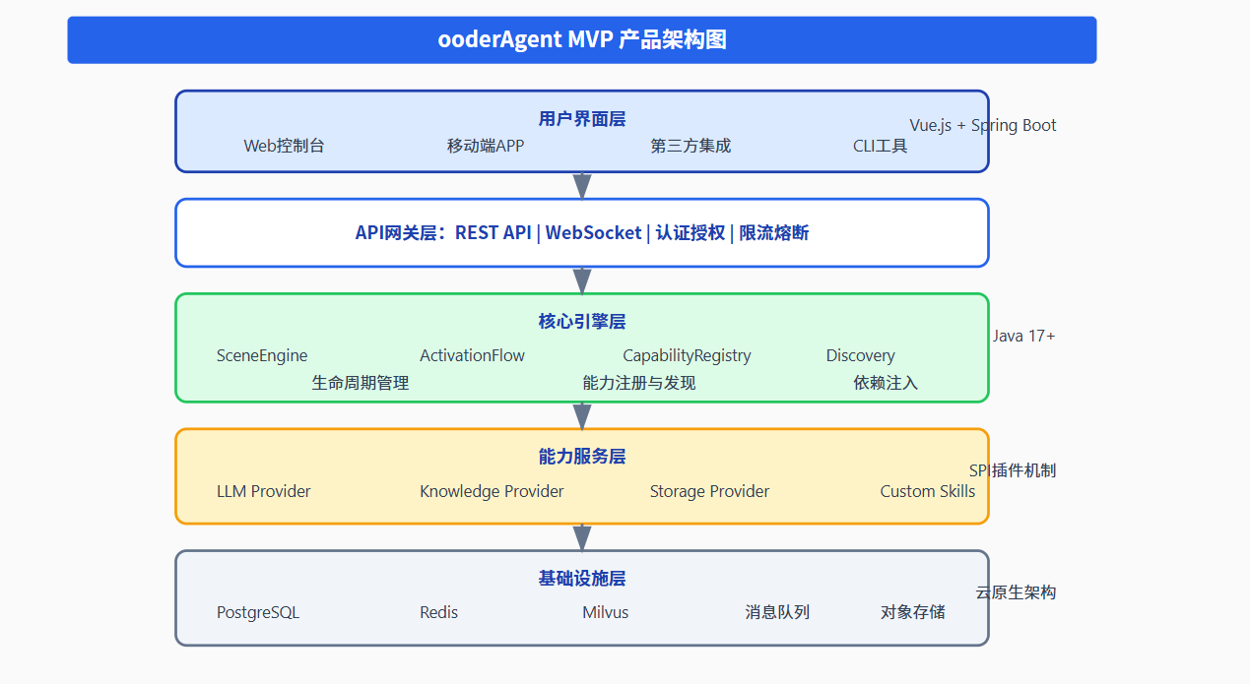This screenshot has height=684, width=1250.
Task: Select the 移动端APP label
Action: pyautogui.click(x=486, y=146)
